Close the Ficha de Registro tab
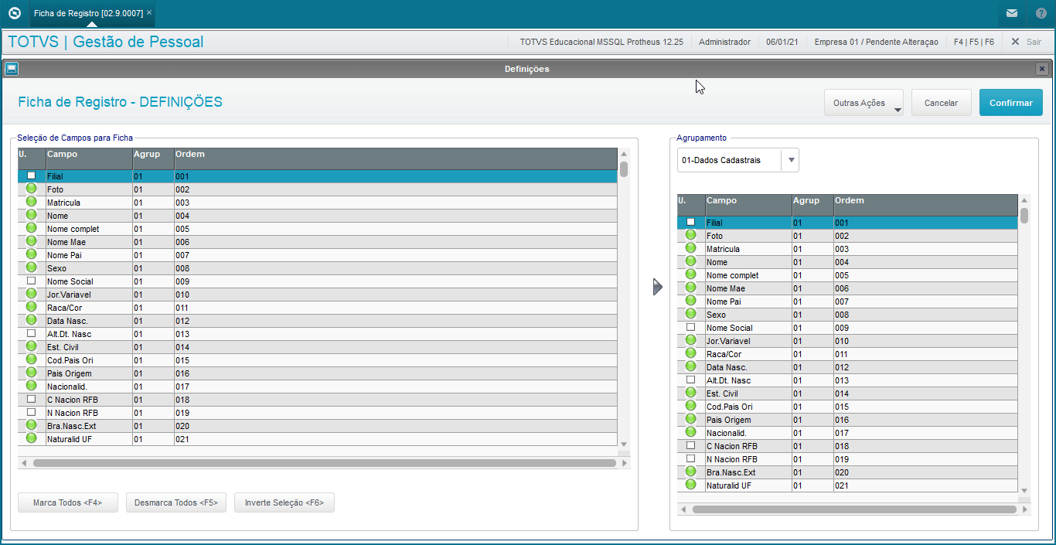 coord(149,13)
